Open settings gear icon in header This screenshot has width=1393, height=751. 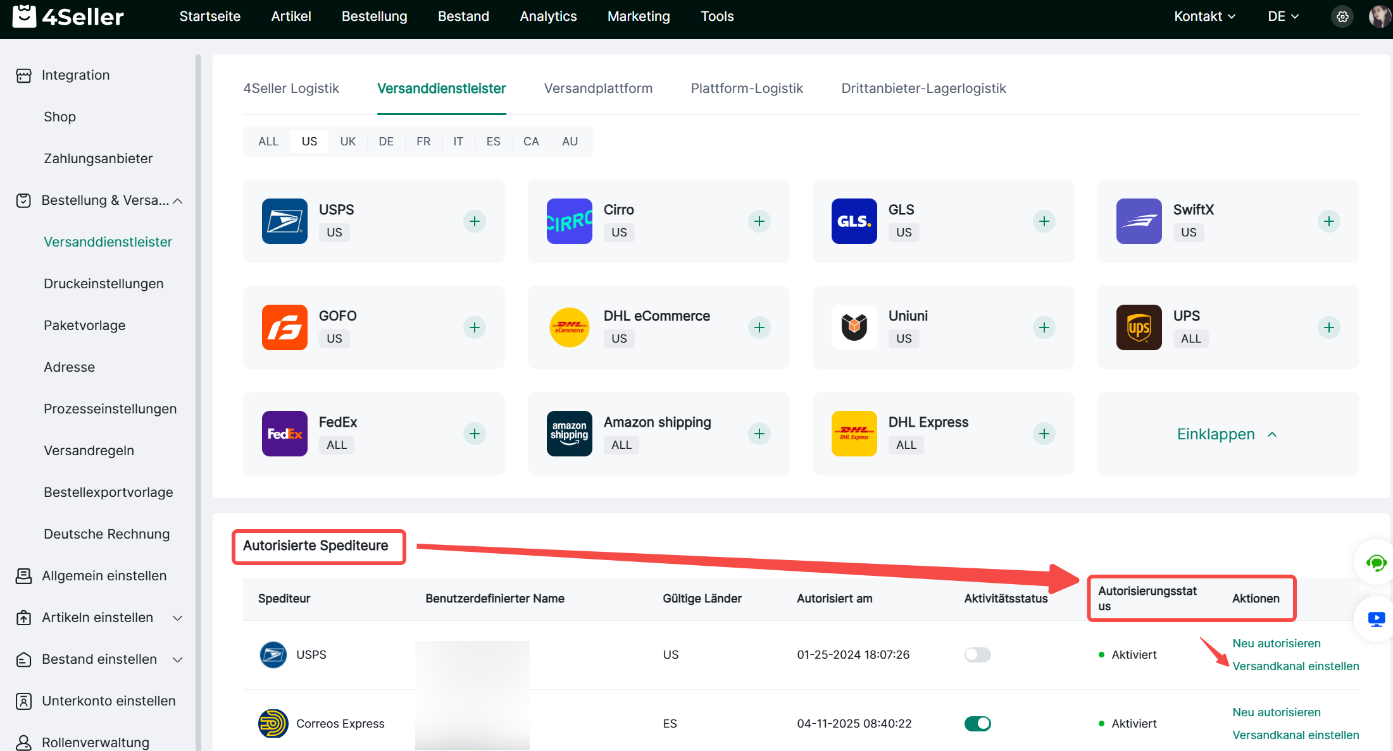tap(1342, 17)
